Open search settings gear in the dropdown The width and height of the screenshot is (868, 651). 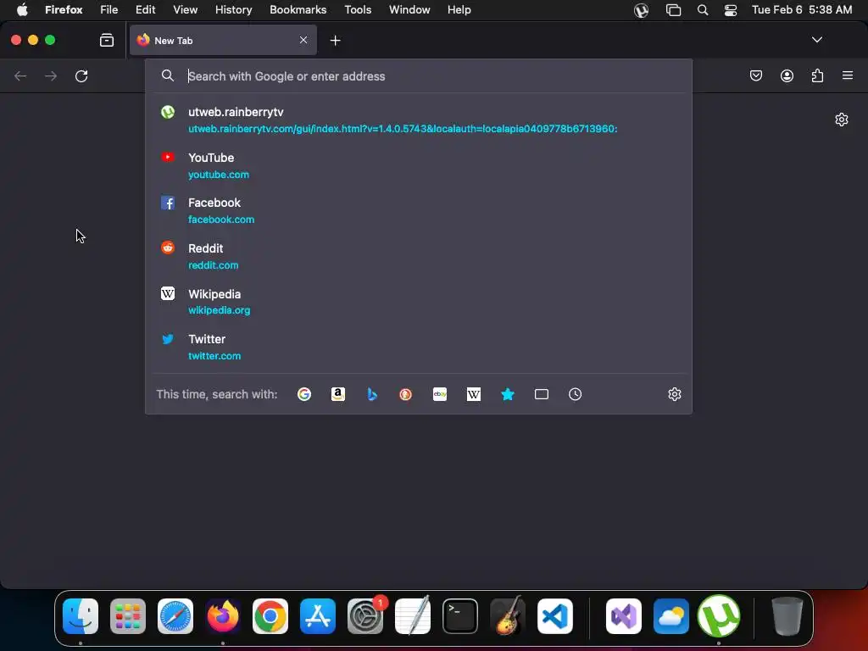tap(674, 394)
